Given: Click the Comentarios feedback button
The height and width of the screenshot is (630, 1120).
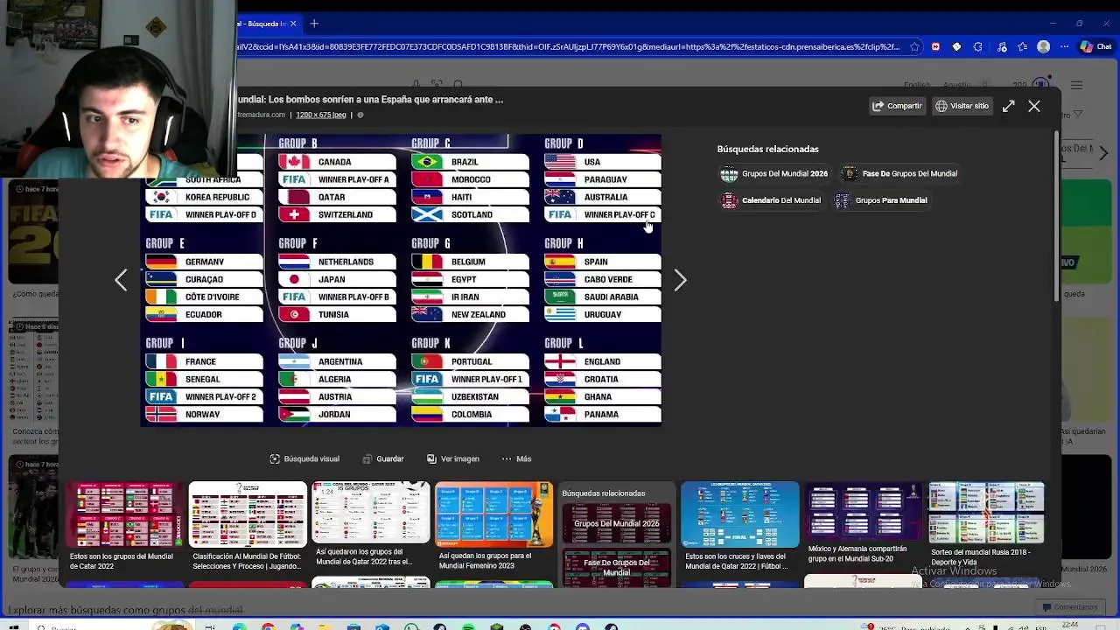Looking at the screenshot, I should (x=1070, y=607).
